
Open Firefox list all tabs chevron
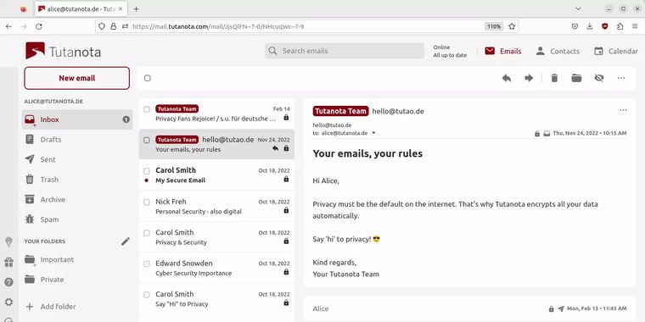coord(578,8)
